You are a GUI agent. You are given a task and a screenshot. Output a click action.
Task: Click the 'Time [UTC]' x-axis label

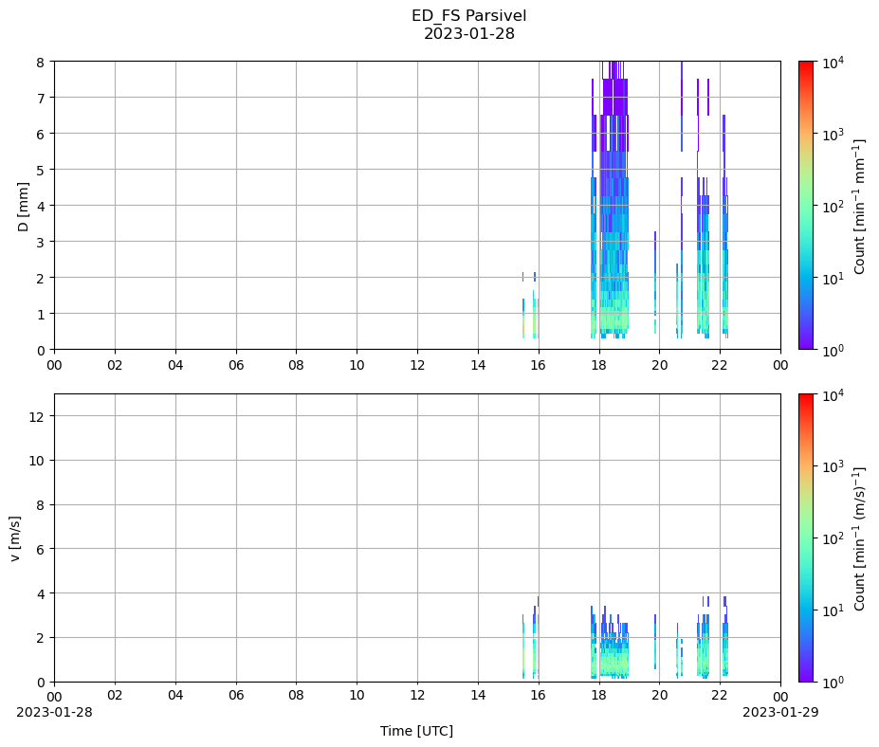coord(416,731)
